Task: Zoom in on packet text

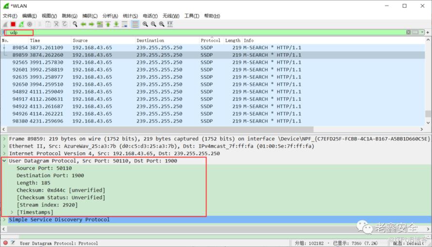Action: point(145,24)
